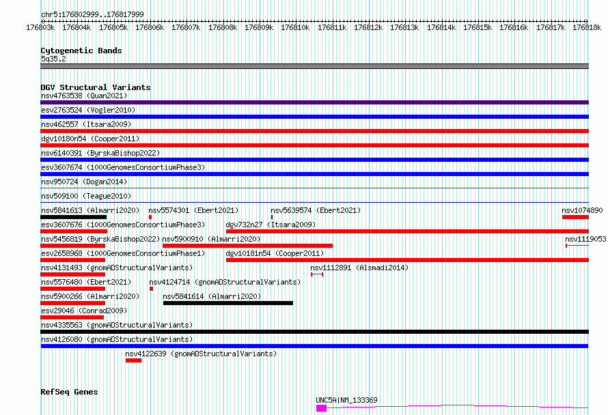Image resolution: width=608 pixels, height=415 pixels.
Task: Open the dgv10180n54 (Cooper2011) variant label
Action: coord(90,139)
